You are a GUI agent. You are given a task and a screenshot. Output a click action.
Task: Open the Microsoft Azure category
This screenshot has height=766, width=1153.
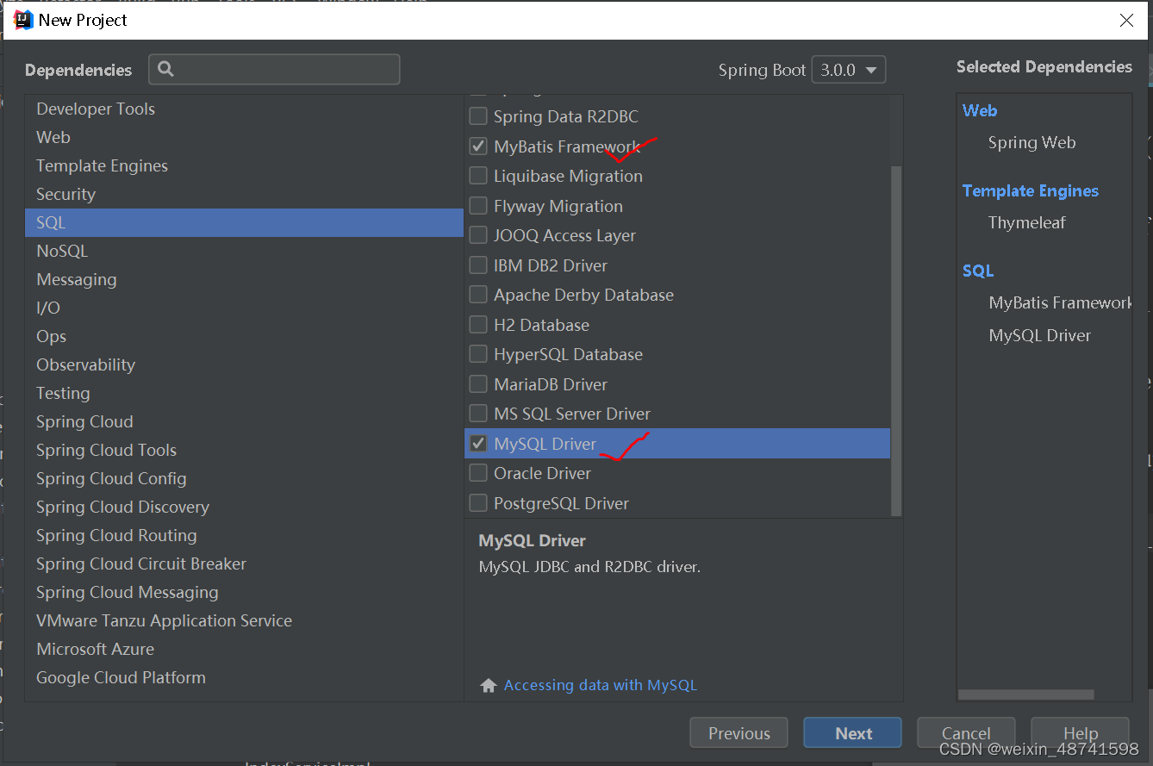click(x=244, y=649)
